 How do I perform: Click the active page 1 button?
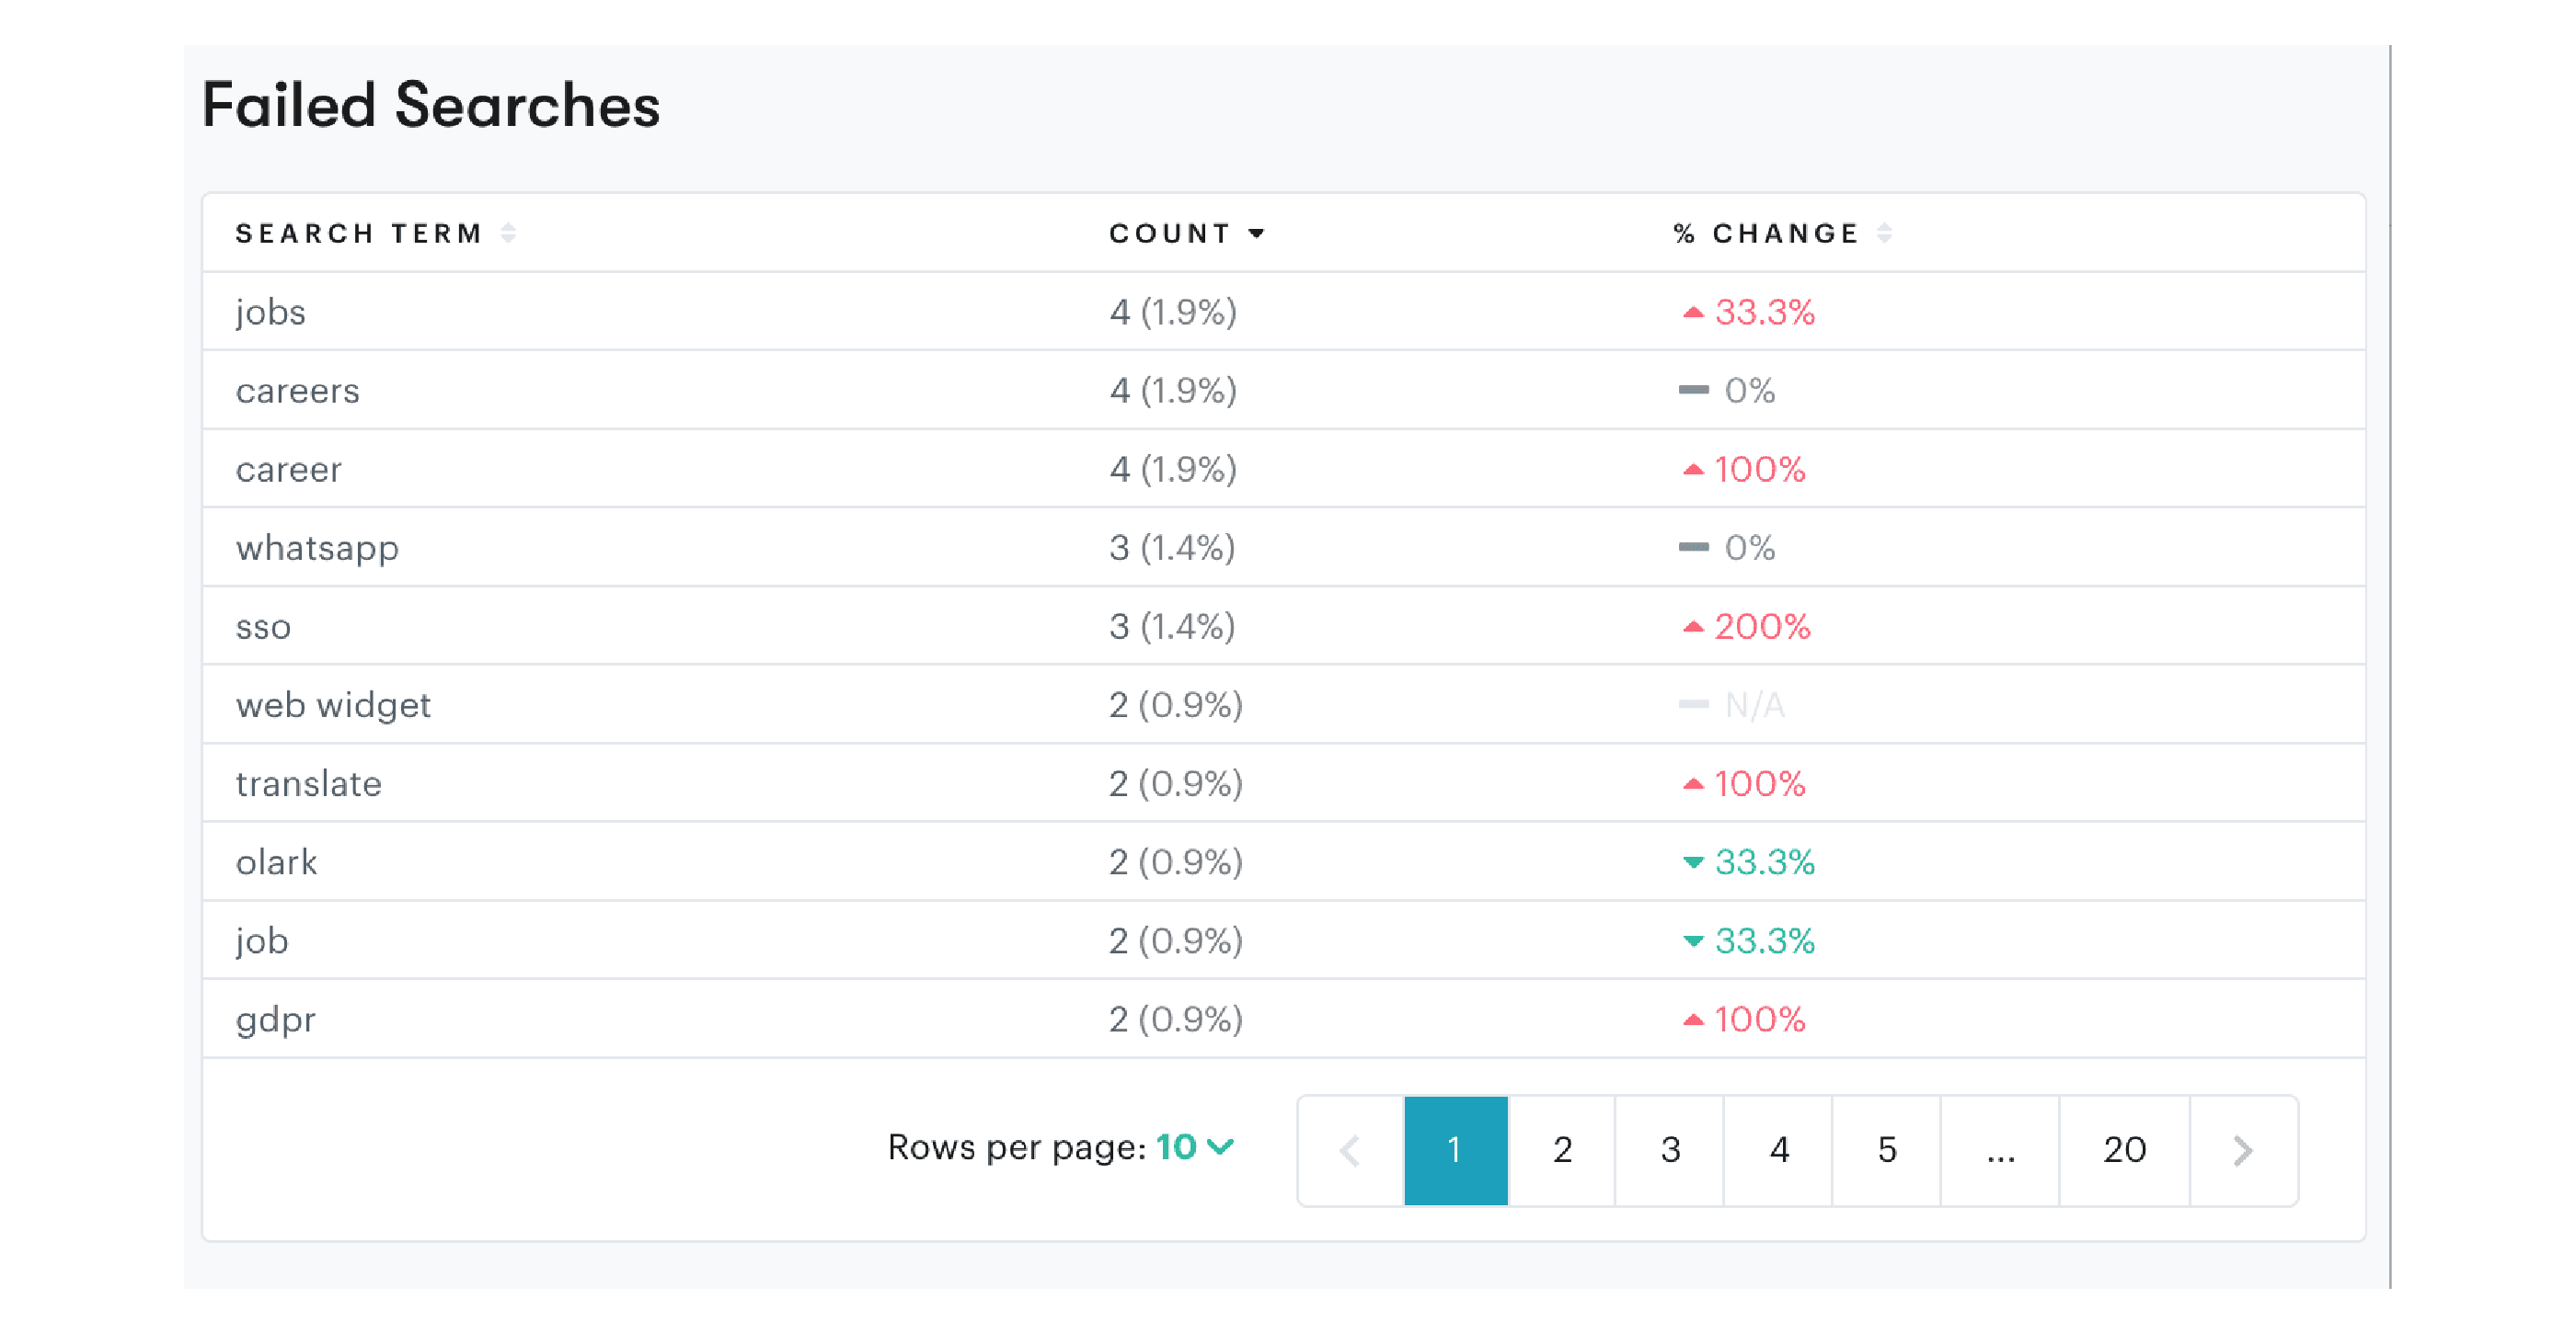(1455, 1150)
